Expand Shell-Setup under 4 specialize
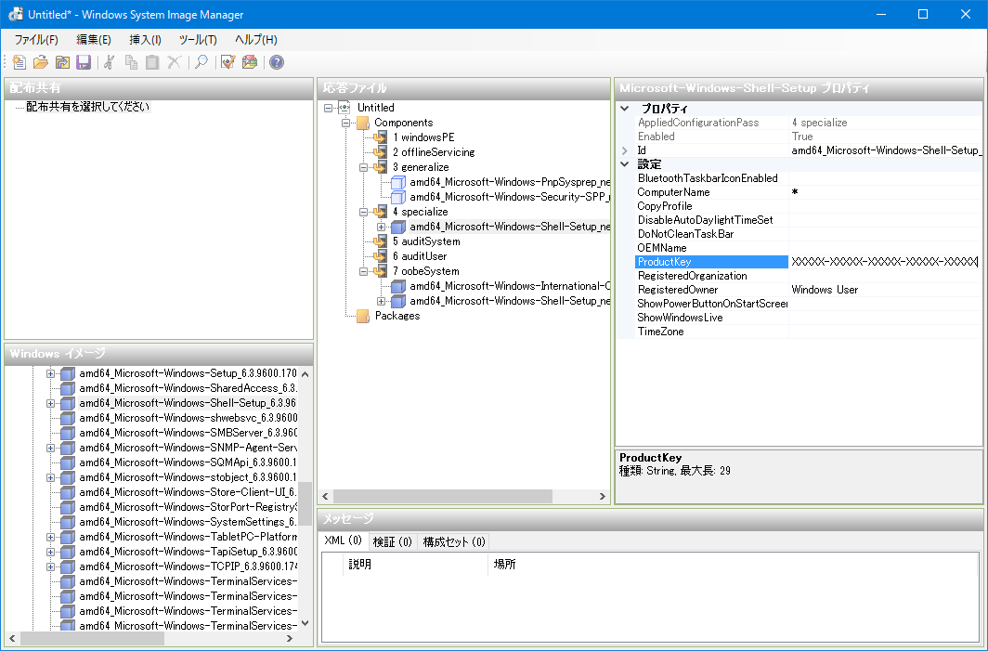Image resolution: width=988 pixels, height=651 pixels. pos(382,227)
